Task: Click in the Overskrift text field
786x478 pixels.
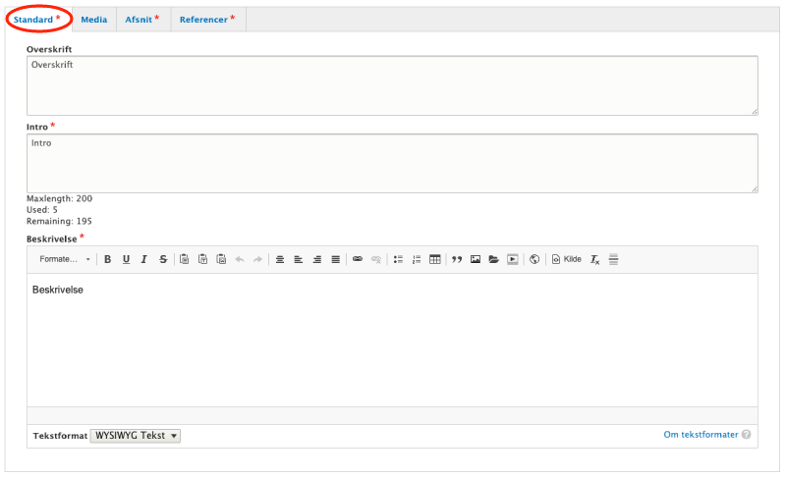Action: pyautogui.click(x=392, y=85)
